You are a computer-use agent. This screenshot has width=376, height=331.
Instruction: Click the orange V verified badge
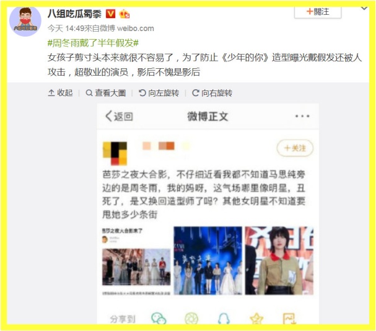pos(110,14)
